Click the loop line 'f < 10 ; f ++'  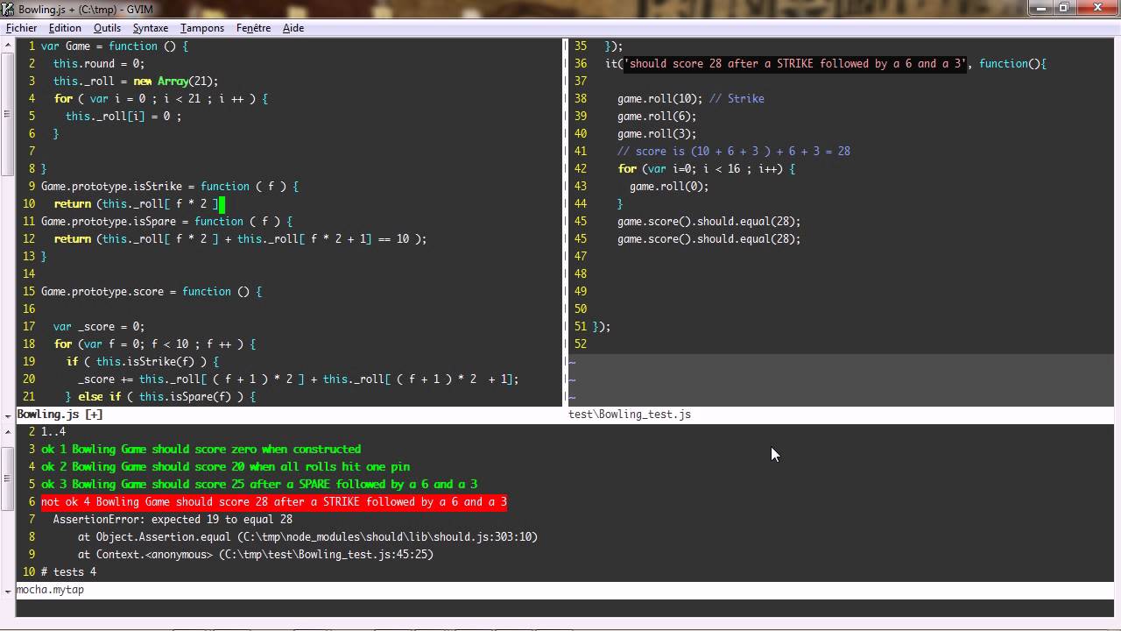point(154,344)
